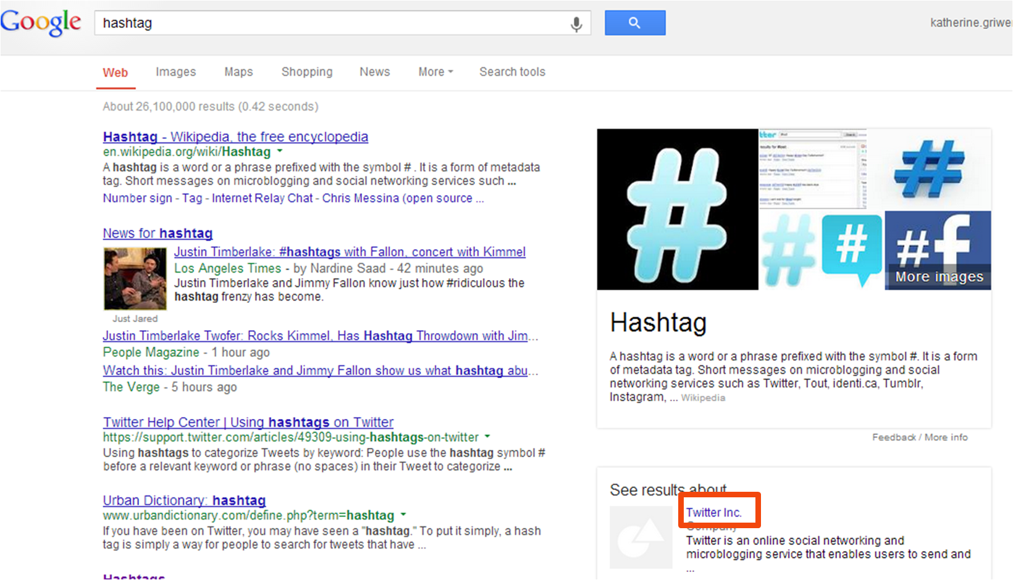
Task: Click the 3D blue hashtag image
Action: pos(930,169)
